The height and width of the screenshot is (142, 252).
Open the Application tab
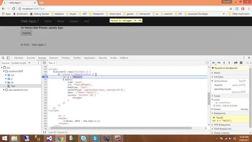click(90, 58)
